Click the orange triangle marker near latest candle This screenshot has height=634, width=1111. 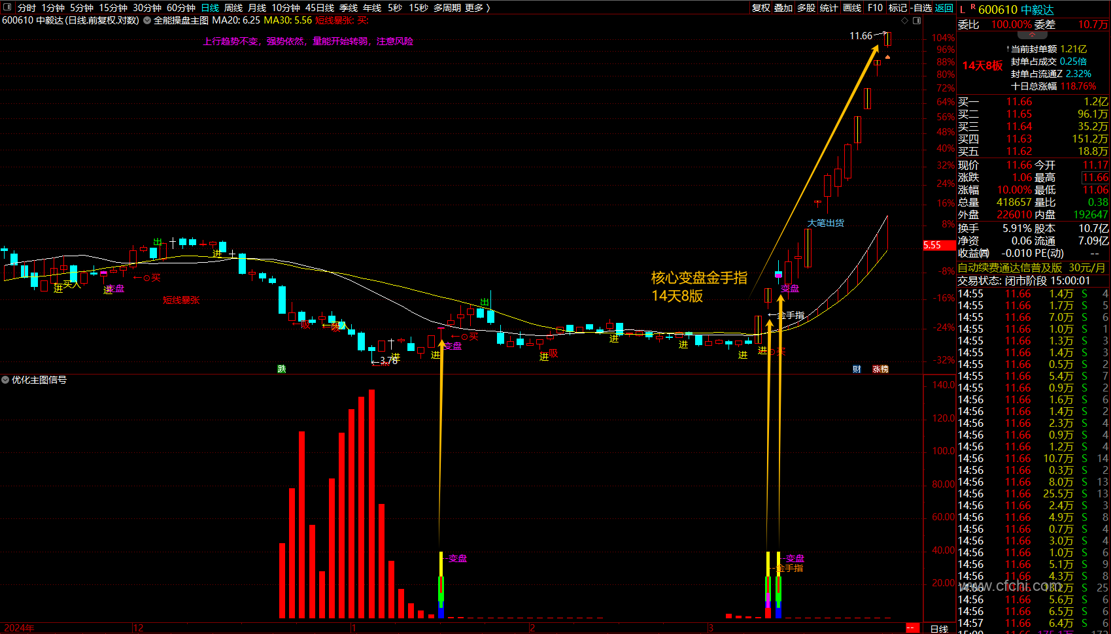coord(887,58)
